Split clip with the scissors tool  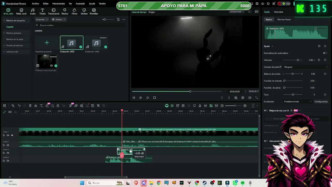(x=36, y=106)
